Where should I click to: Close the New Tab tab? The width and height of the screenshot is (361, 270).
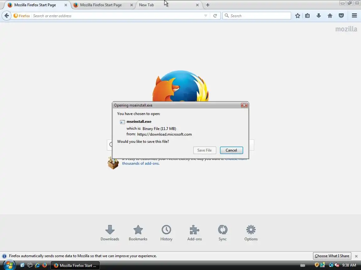pos(197,5)
